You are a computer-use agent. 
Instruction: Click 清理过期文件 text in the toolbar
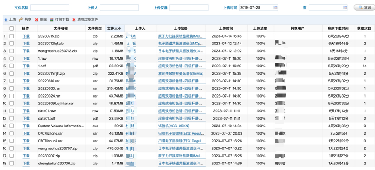[87, 20]
